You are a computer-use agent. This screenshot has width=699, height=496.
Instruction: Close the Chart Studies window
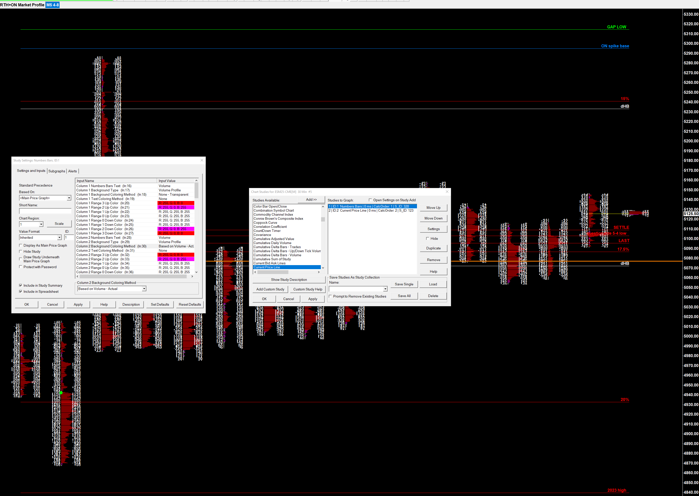tap(447, 192)
